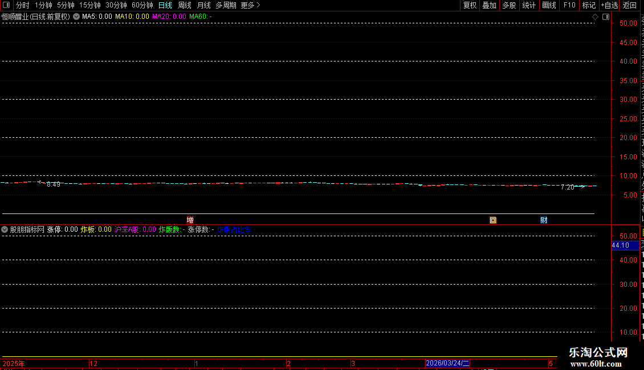Open the 复权 adjustment menu
644x370 pixels.
pos(470,5)
